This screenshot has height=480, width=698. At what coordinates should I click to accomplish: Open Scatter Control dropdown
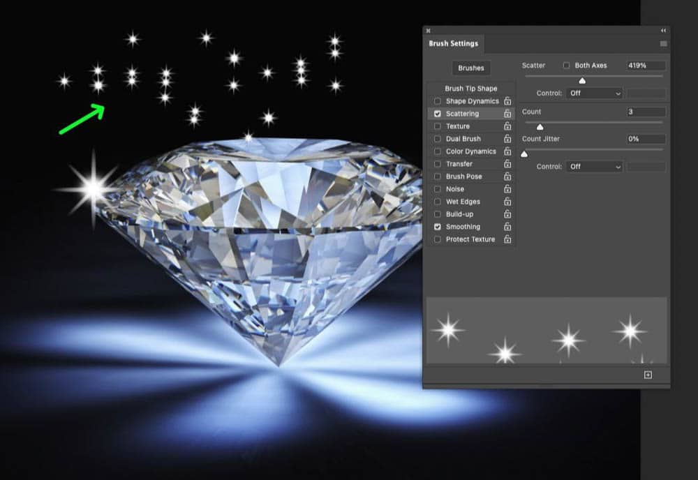pyautogui.click(x=595, y=93)
